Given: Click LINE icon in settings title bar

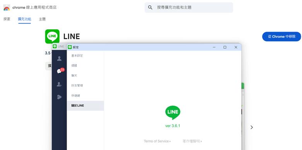Looking at the screenshot, I should 70,47.
